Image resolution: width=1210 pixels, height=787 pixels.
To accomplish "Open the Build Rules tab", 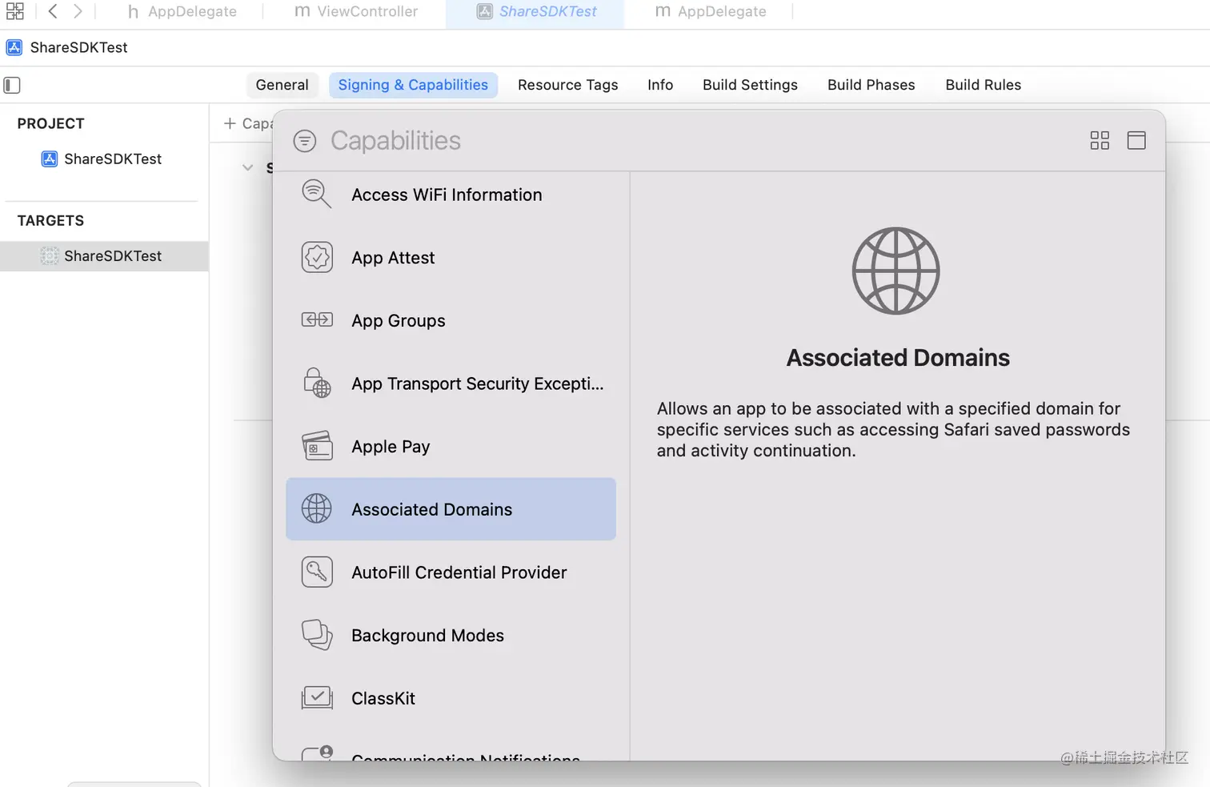I will pos(983,85).
